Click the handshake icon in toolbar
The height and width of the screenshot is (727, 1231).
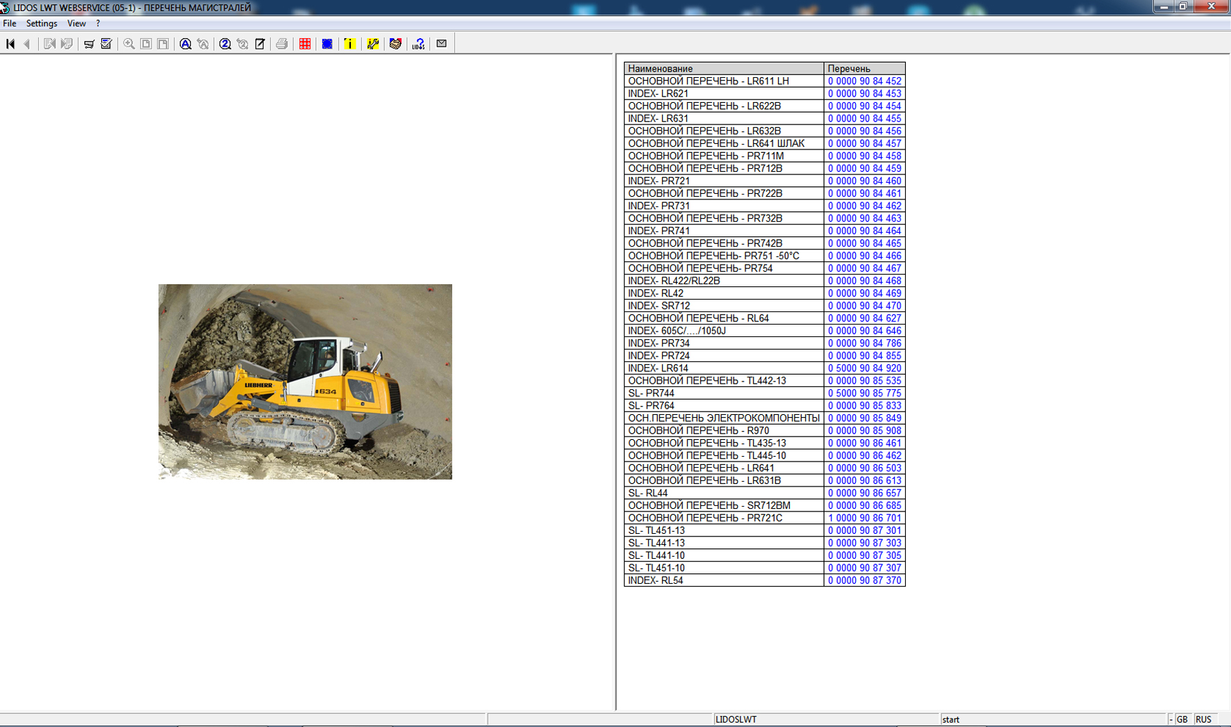[395, 44]
